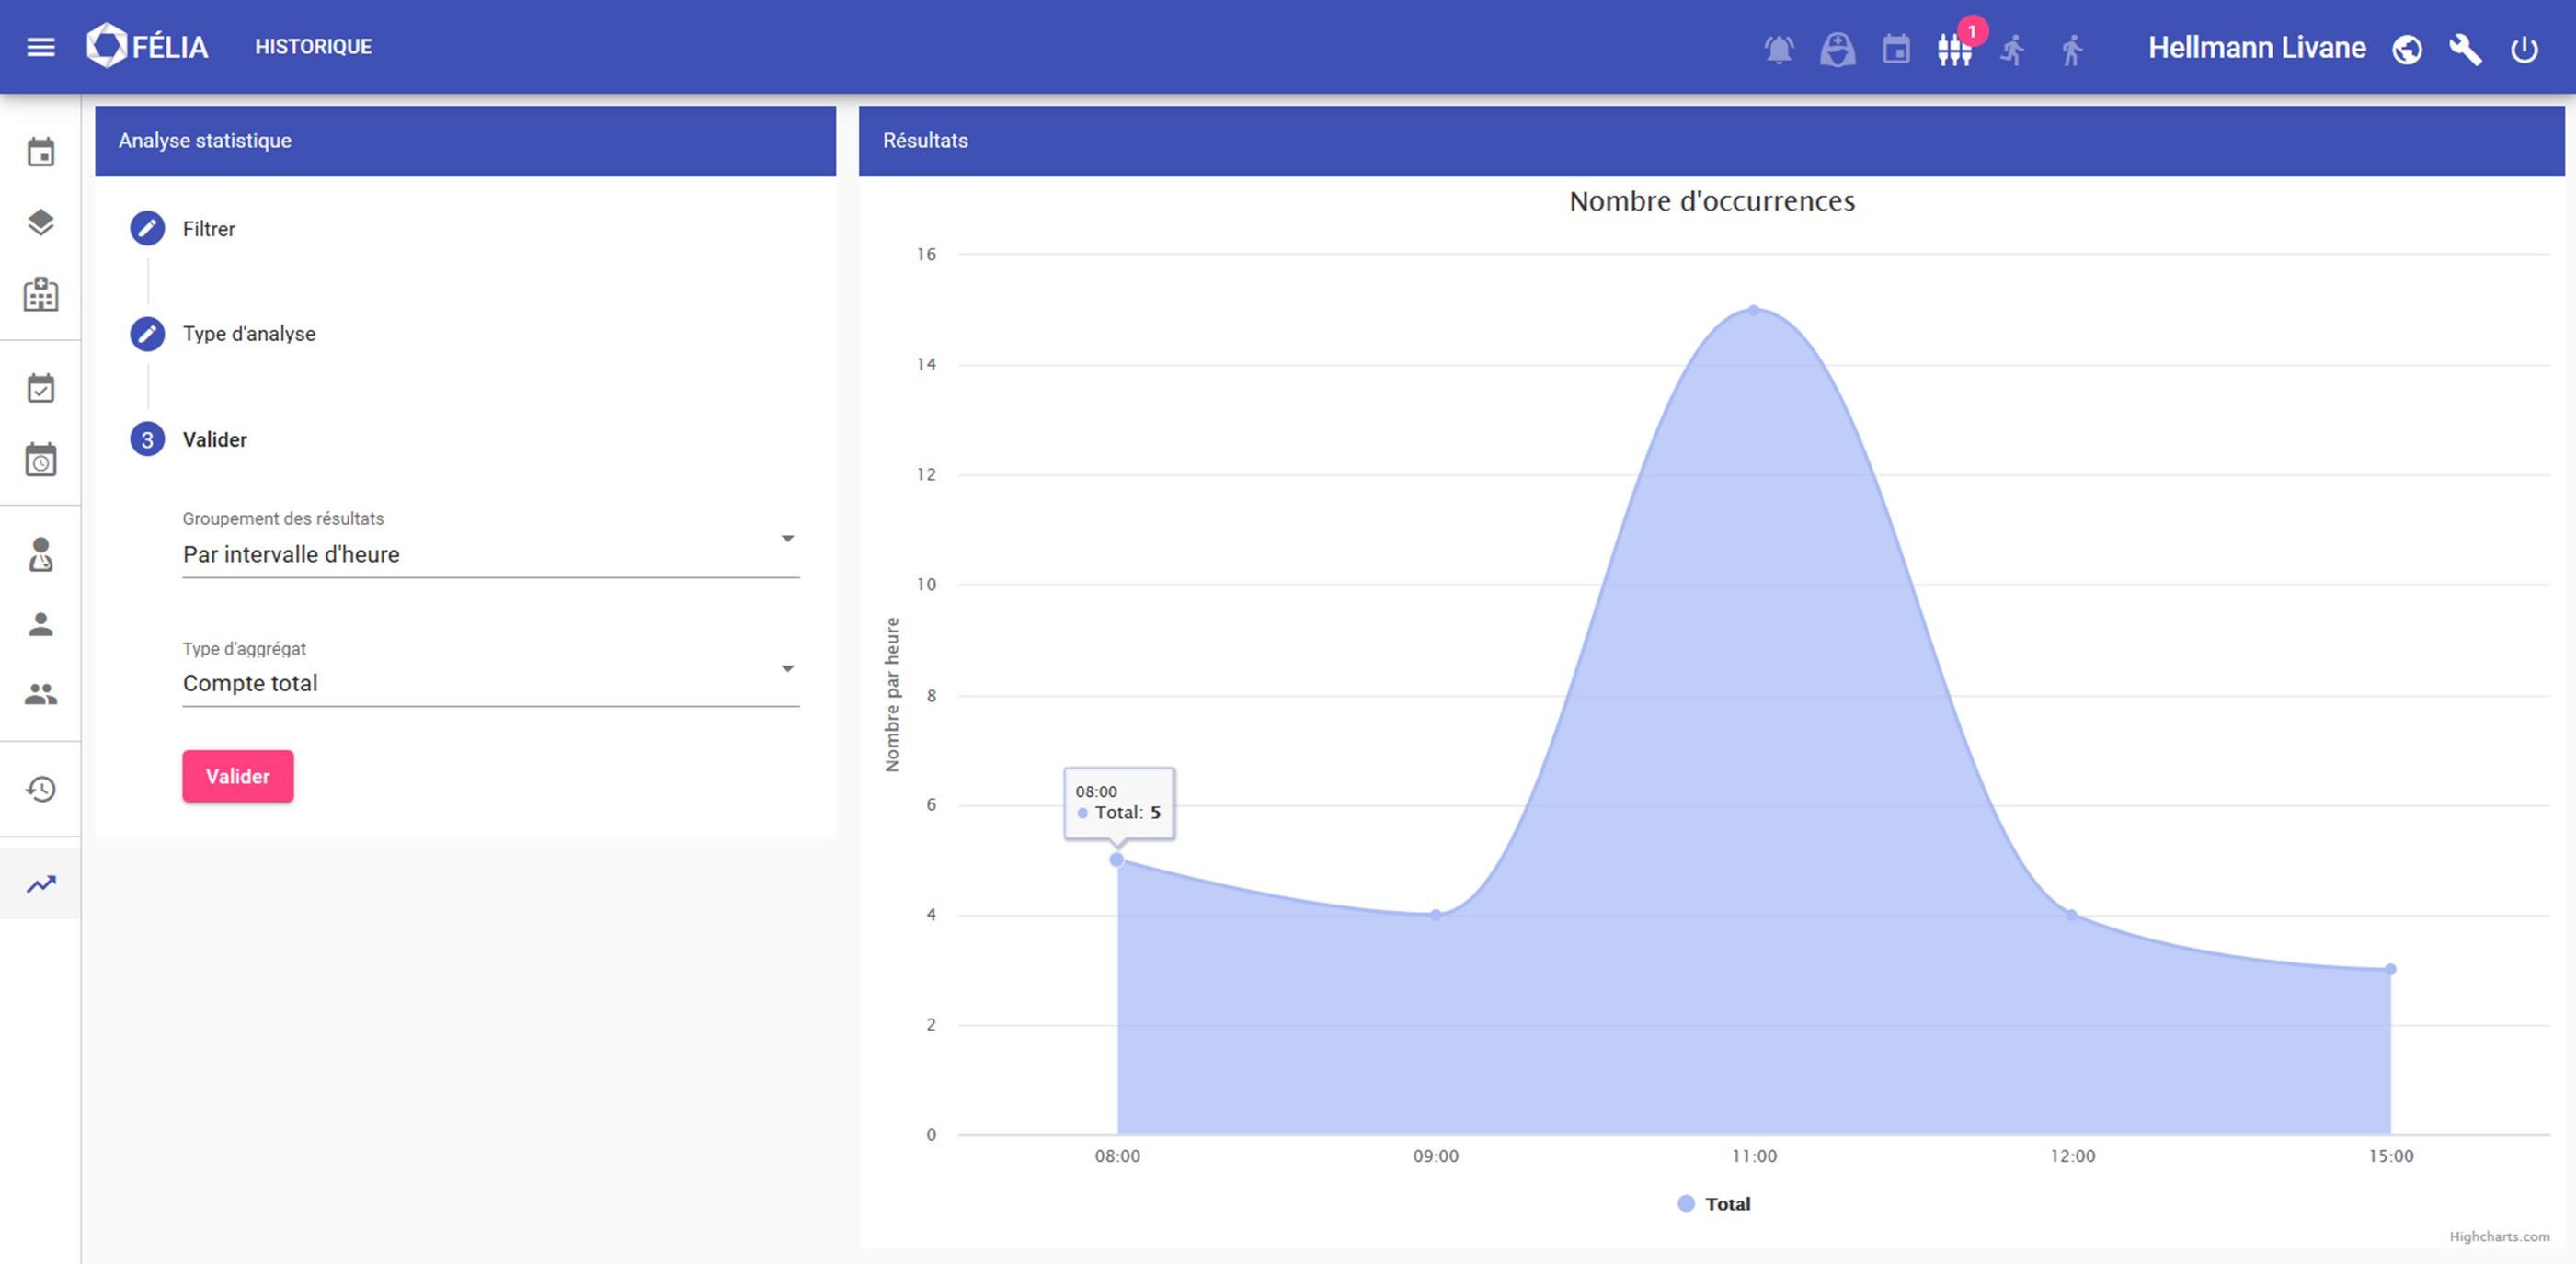
Task: Click the alarm bell icon in header
Action: pos(1778,49)
